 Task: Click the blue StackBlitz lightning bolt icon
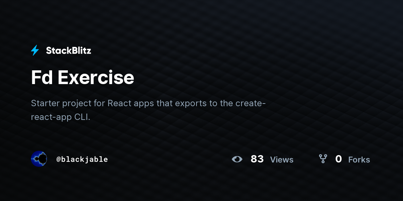coord(35,51)
